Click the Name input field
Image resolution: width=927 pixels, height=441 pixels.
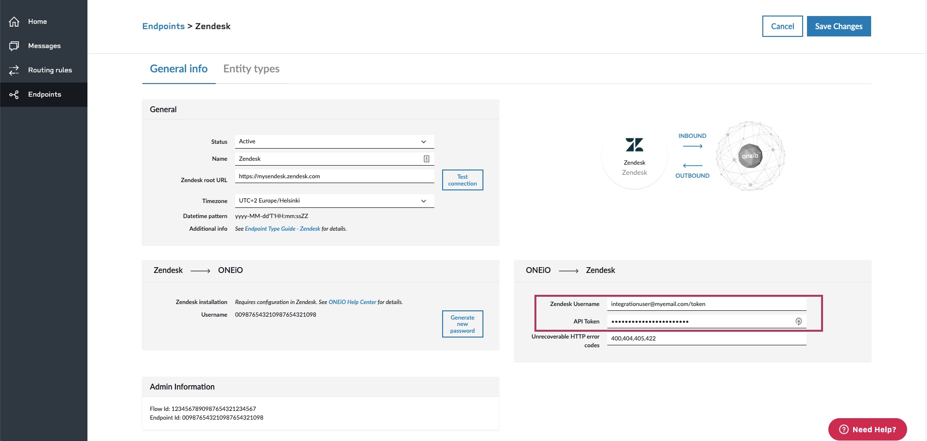coord(334,159)
